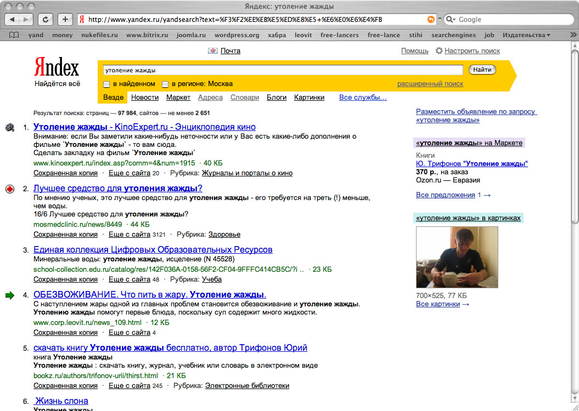Switch to the Маркет tab
Viewport: 579px width, 411px height.
click(178, 98)
